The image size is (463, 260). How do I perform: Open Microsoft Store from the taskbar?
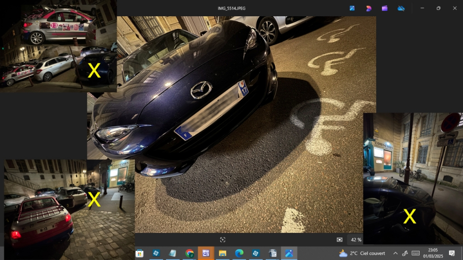coord(139,253)
